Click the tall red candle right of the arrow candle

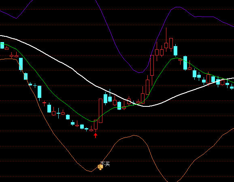[100, 111]
